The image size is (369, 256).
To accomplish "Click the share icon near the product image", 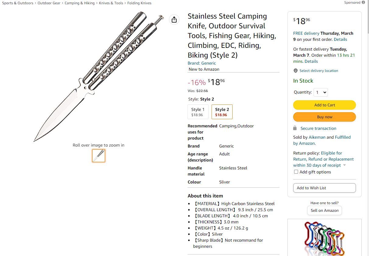I will [x=174, y=19].
